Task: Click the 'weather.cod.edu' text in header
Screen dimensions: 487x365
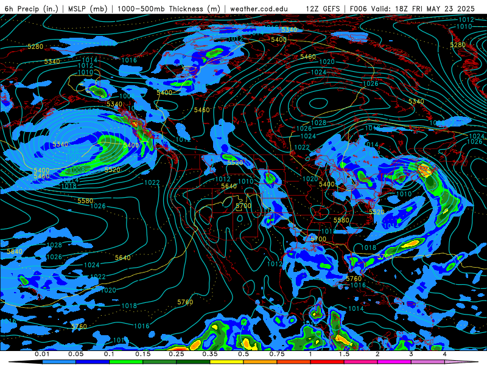Action: point(259,9)
